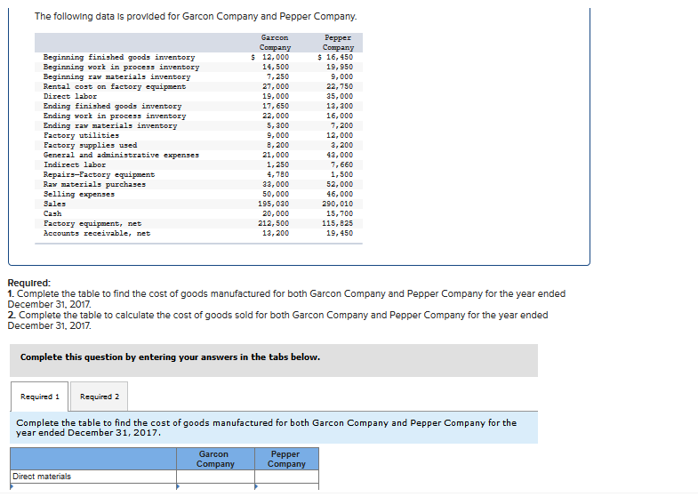This screenshot has height=497, width=698.
Task: Click the 'Ending raw materials inventory' row
Action: point(198,126)
